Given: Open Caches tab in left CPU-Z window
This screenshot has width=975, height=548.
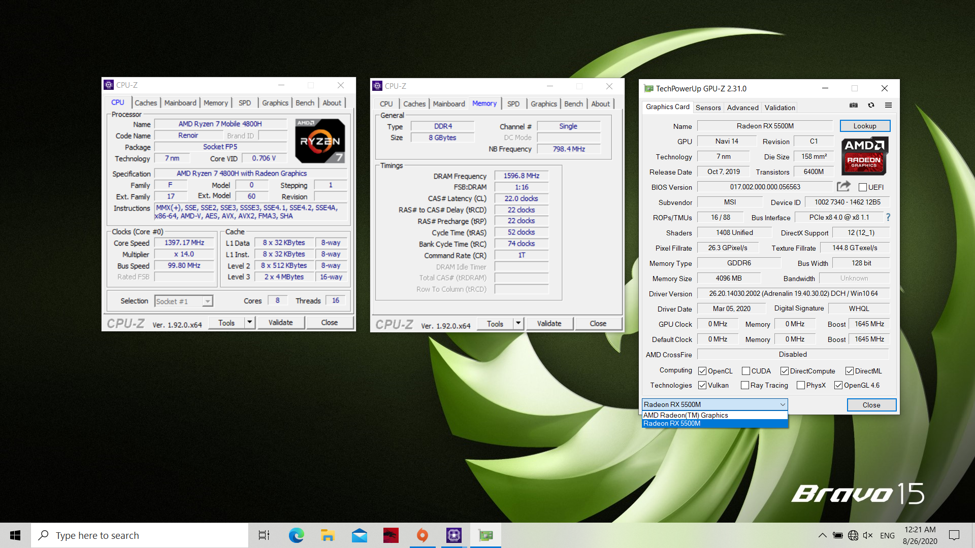Looking at the screenshot, I should pos(146,102).
